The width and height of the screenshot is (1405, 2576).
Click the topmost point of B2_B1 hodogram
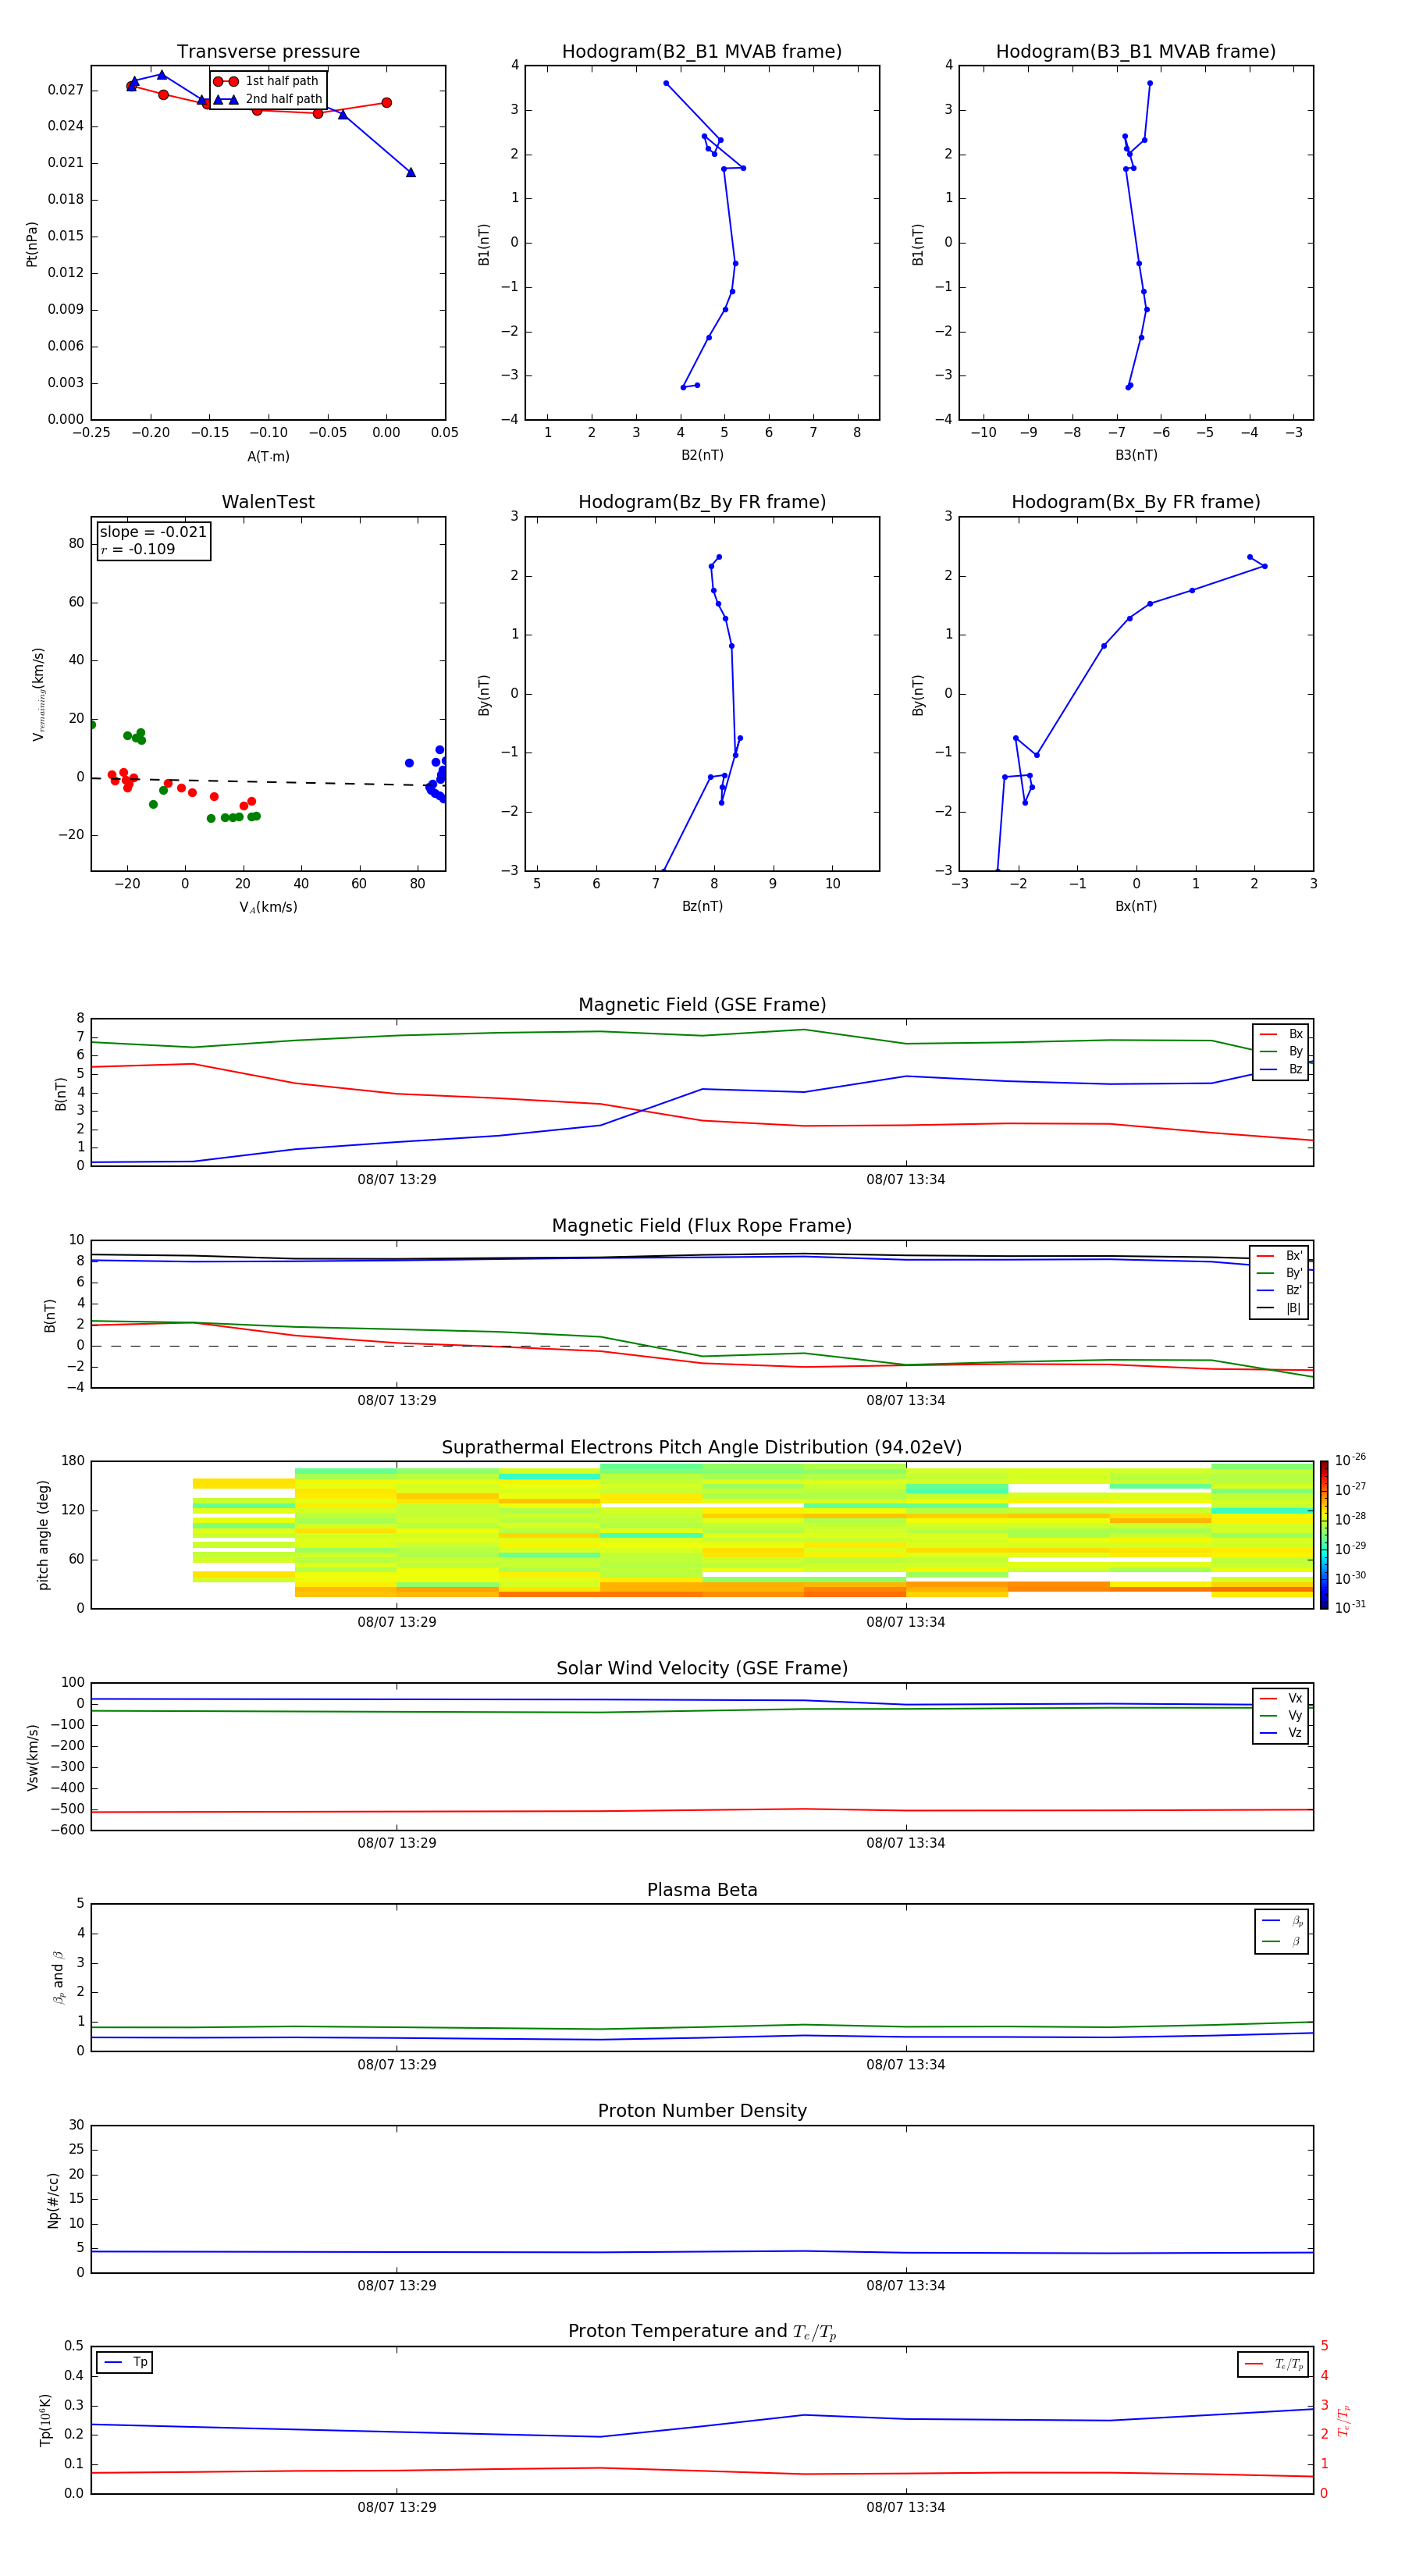click(666, 83)
